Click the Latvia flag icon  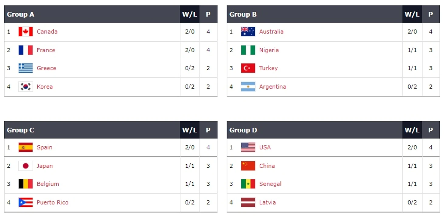coord(248,202)
